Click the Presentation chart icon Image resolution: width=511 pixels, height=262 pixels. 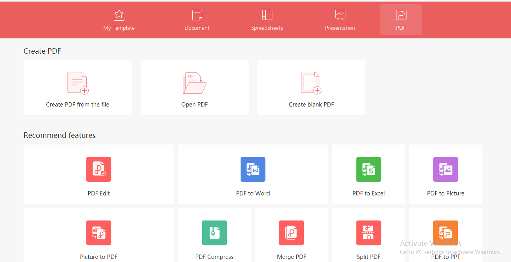click(x=340, y=15)
